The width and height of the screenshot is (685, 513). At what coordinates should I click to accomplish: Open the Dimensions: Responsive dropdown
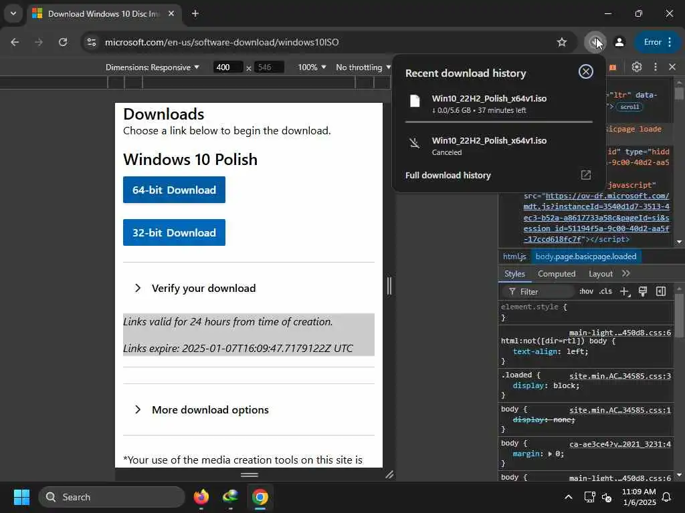pyautogui.click(x=152, y=67)
